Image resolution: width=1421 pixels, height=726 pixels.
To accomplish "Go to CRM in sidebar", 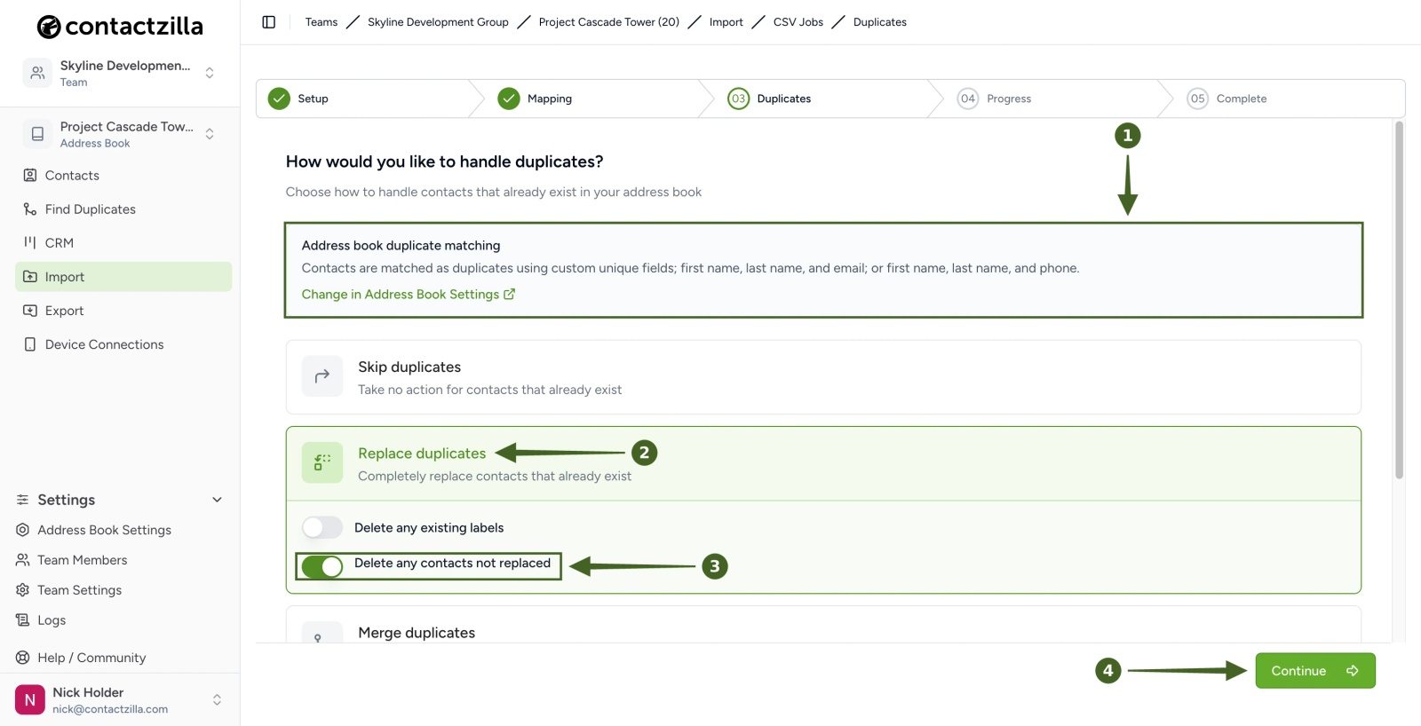I will tap(123, 243).
